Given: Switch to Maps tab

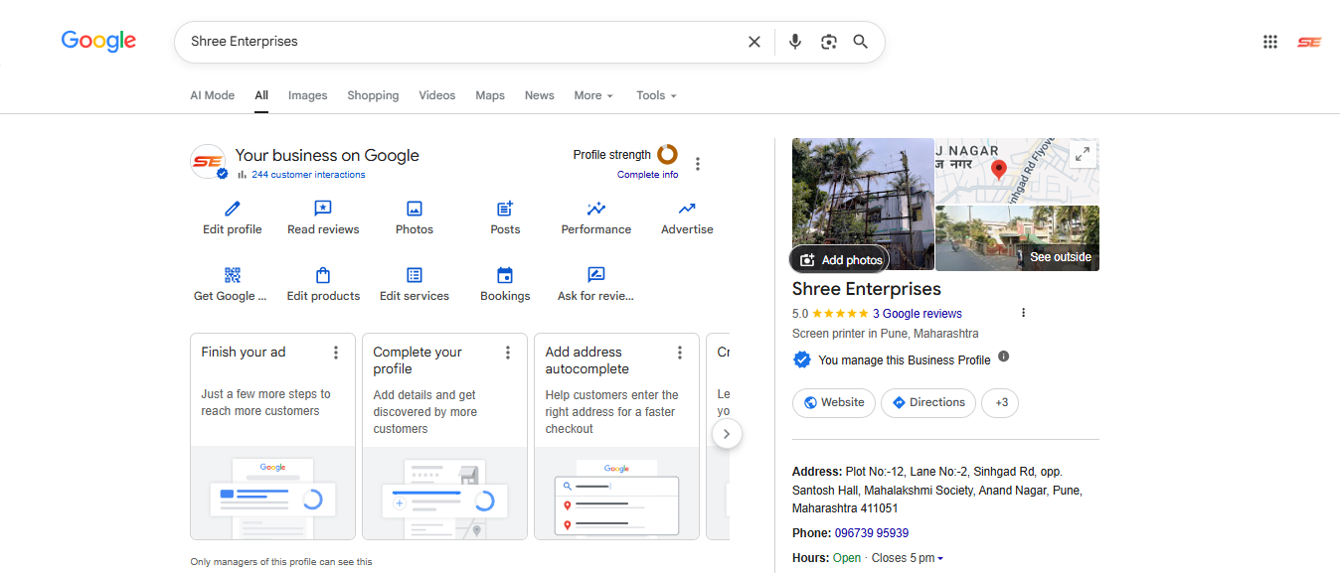Looking at the screenshot, I should tap(490, 95).
